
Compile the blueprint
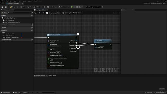tap(13, 7)
